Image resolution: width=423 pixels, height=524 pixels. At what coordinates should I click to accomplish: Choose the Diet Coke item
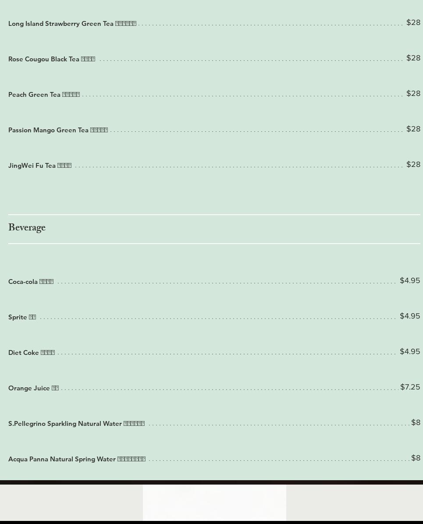point(32,353)
